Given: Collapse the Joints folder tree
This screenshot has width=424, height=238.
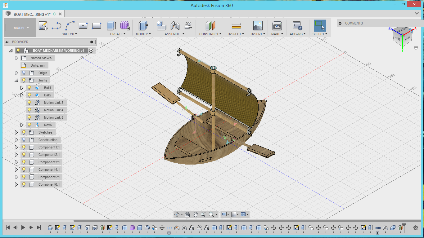Looking at the screenshot, I should [16, 80].
